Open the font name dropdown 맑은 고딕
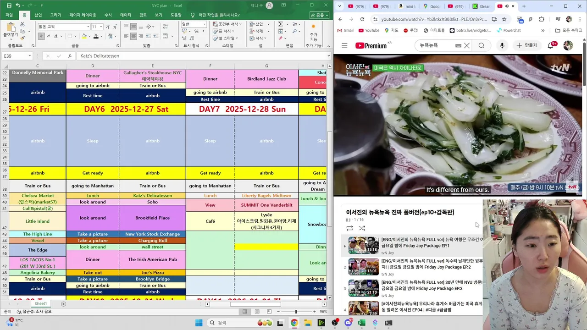The height and width of the screenshot is (330, 587). (88, 27)
